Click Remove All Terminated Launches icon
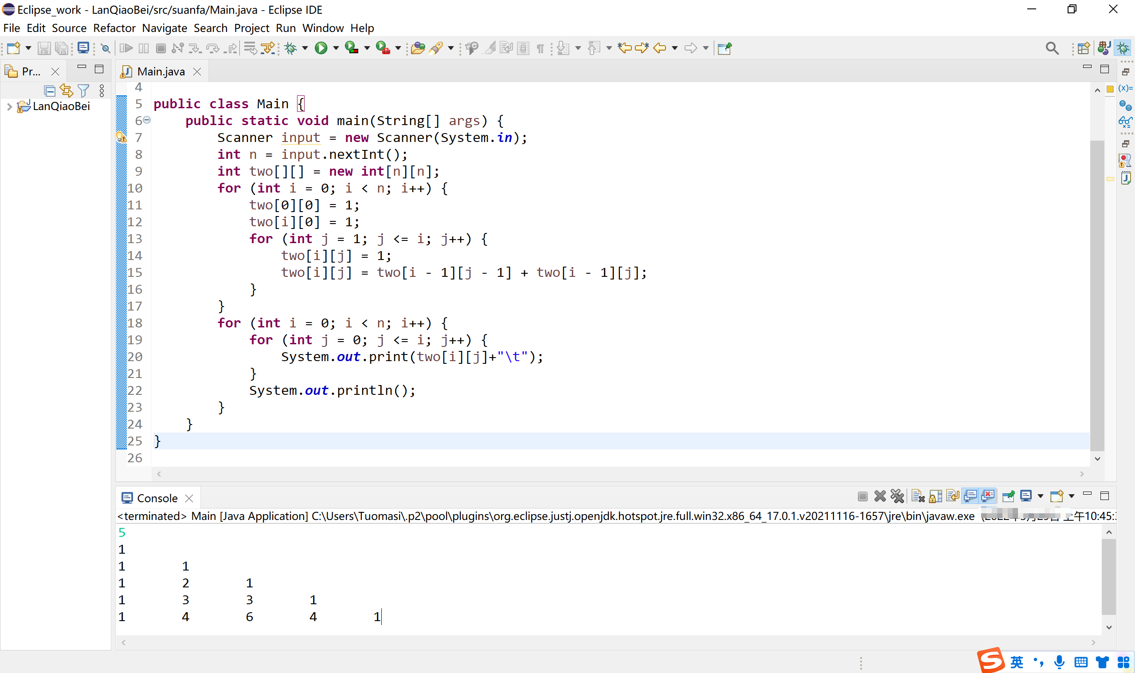The width and height of the screenshot is (1135, 673). (x=897, y=496)
